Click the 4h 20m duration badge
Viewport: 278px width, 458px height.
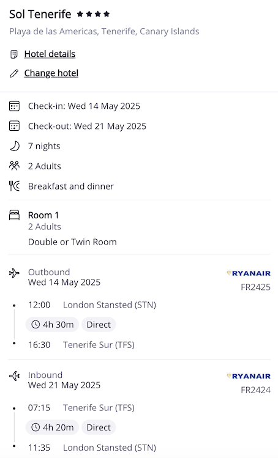tap(53, 427)
